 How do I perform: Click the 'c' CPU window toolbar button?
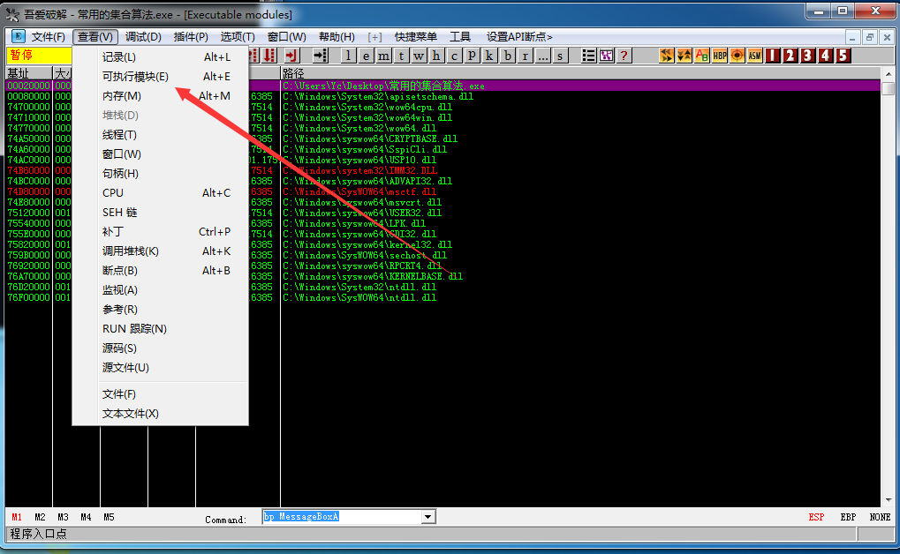point(455,56)
